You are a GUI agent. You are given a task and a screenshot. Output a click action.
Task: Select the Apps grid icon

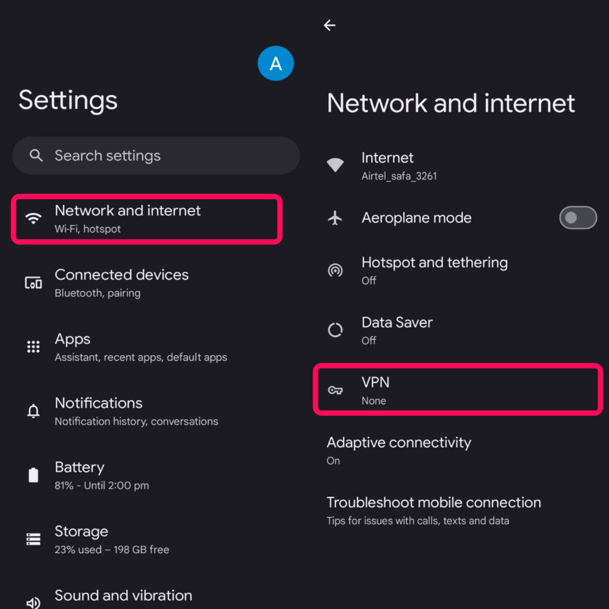tap(33, 347)
